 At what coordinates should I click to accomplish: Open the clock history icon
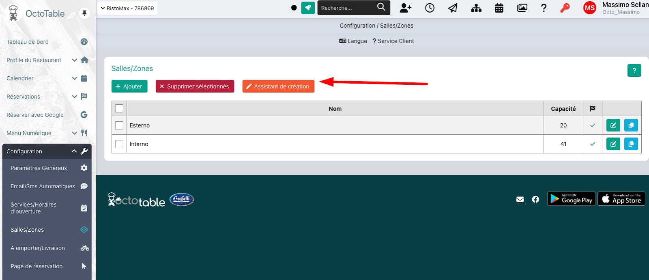click(430, 8)
